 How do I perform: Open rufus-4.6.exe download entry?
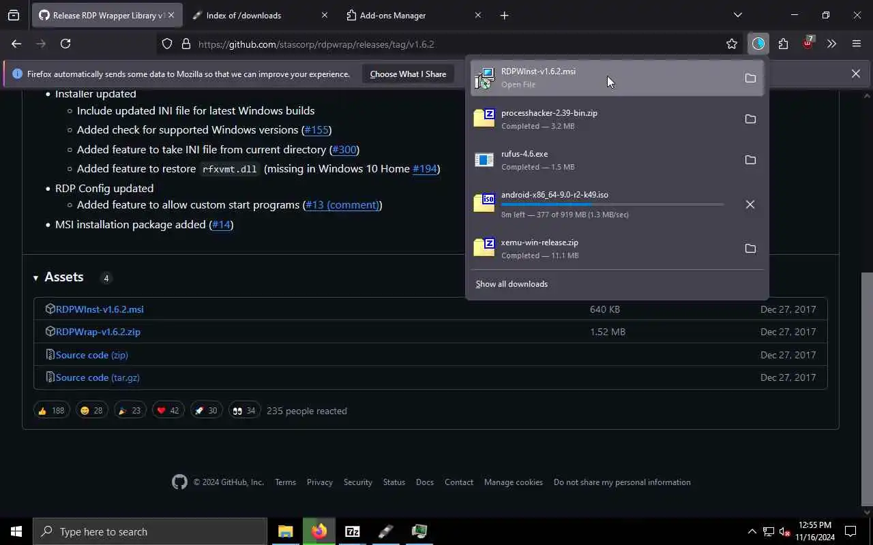(x=604, y=159)
